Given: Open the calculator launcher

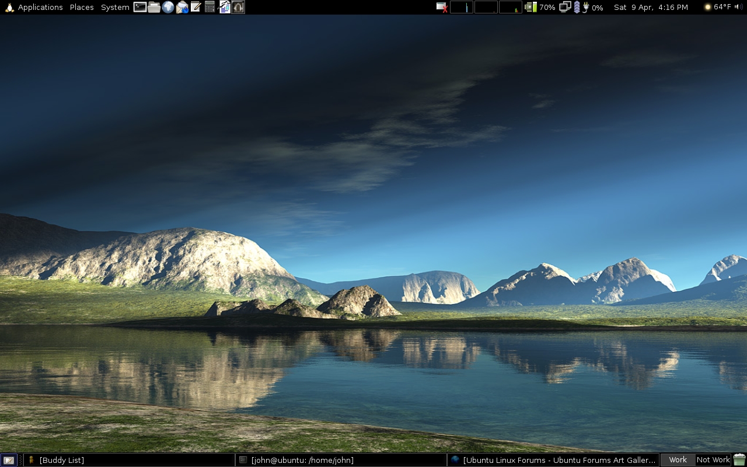Looking at the screenshot, I should 210,7.
